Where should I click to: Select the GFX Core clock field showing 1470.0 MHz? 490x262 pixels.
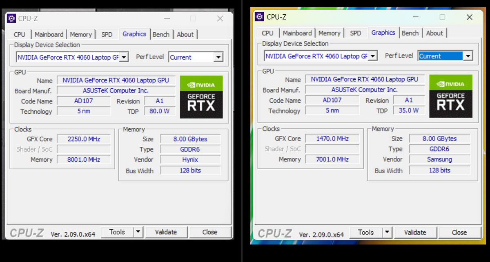click(332, 138)
